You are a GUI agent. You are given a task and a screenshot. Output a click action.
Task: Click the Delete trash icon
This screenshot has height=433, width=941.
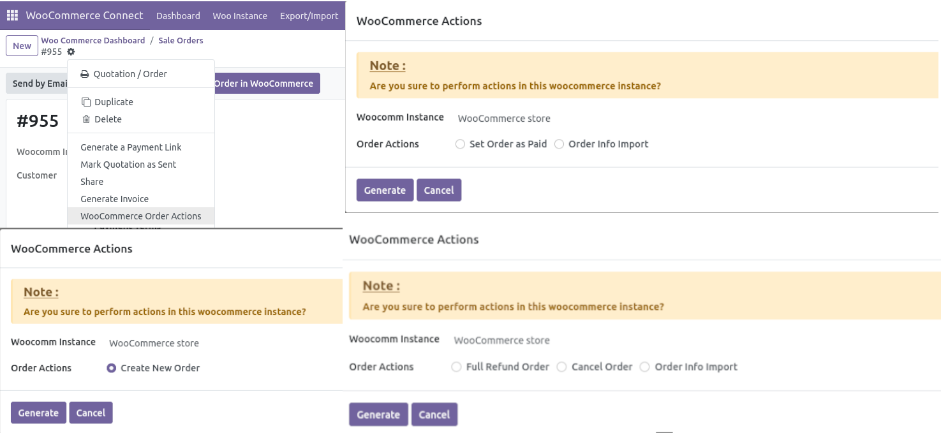point(87,119)
